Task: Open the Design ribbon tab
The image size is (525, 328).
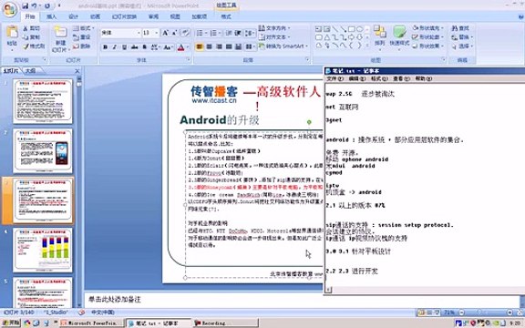Action: click(73, 16)
